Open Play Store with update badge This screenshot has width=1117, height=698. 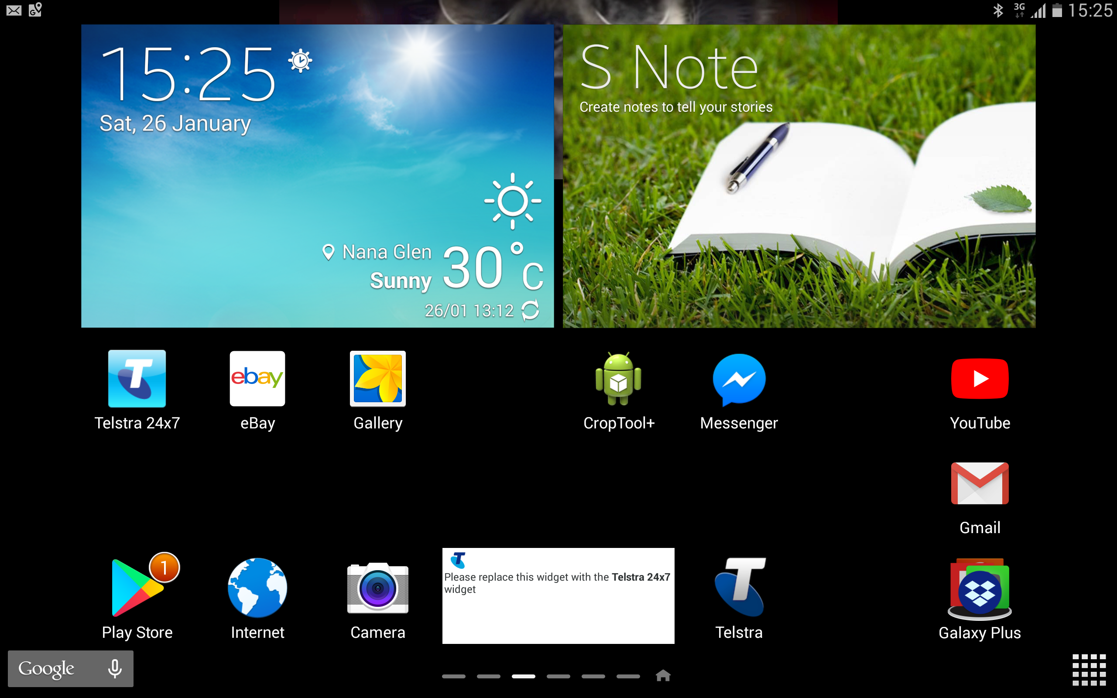[137, 588]
